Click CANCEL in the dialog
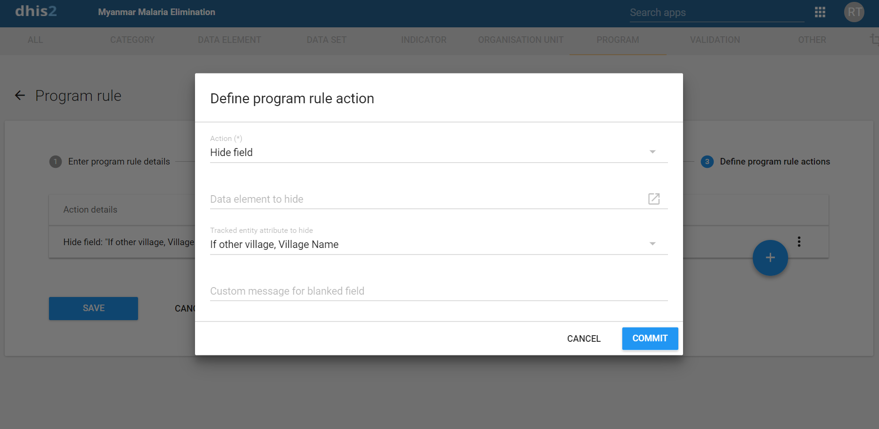 click(x=584, y=338)
